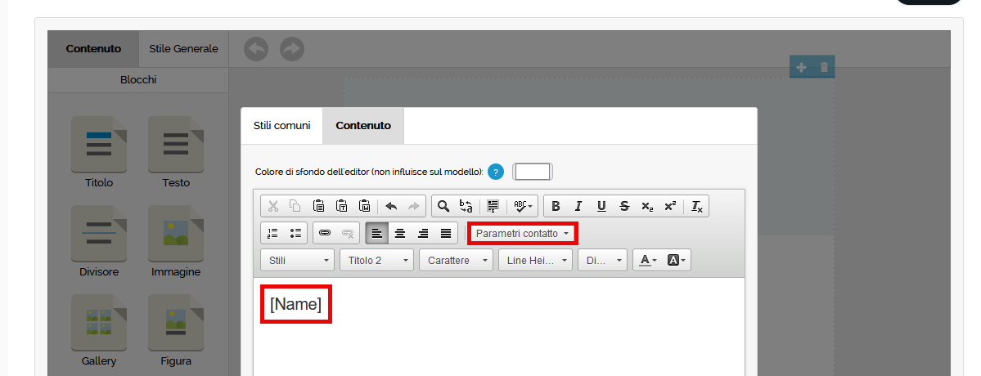
Task: Switch to the Stili comuni tab
Action: click(x=282, y=126)
